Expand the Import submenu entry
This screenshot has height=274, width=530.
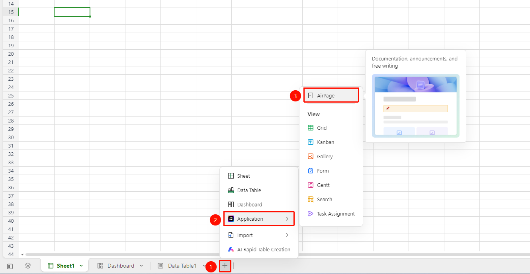259,235
